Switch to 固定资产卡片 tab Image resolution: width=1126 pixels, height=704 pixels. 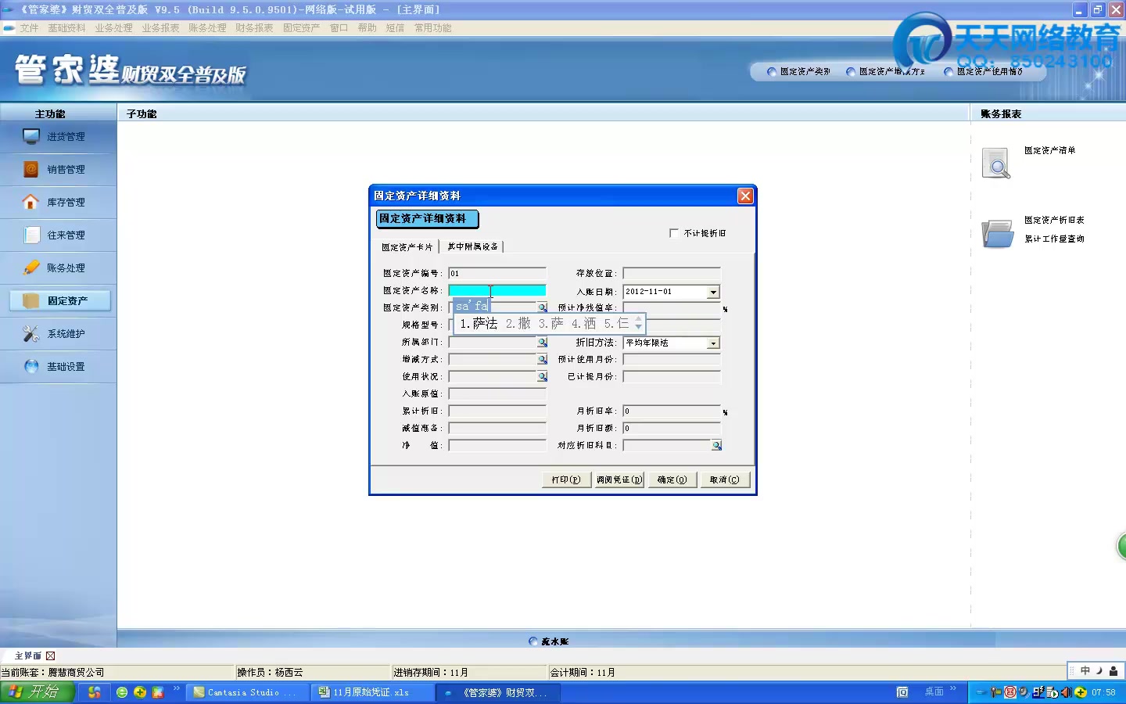point(407,247)
